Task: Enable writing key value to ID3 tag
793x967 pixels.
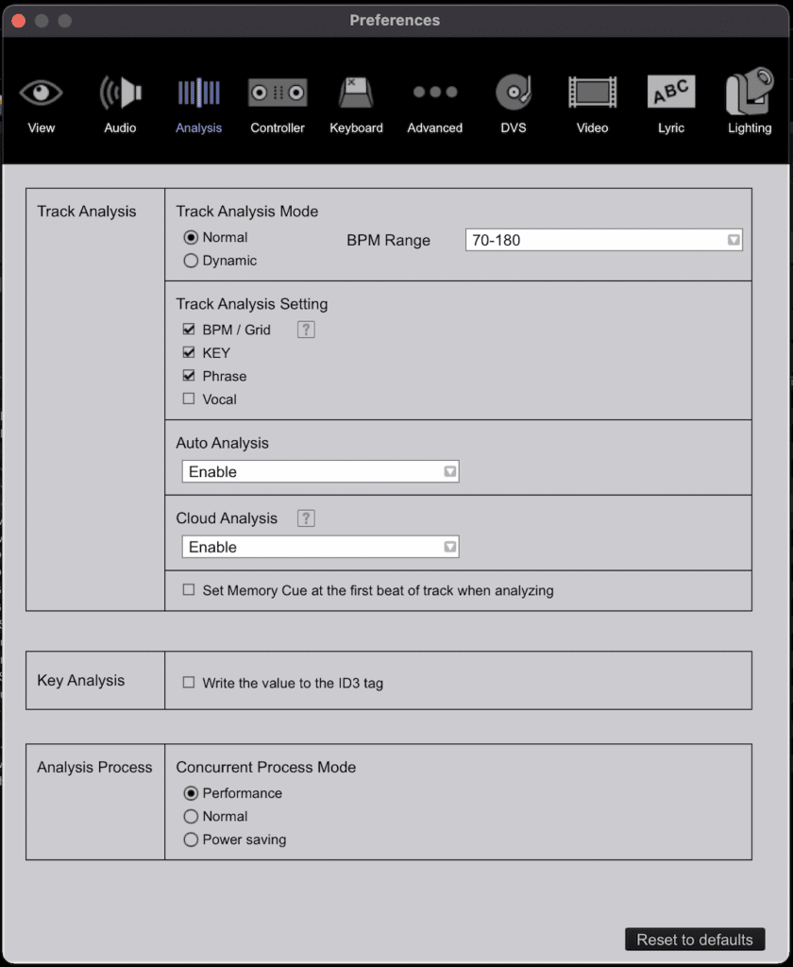Action: pos(189,683)
